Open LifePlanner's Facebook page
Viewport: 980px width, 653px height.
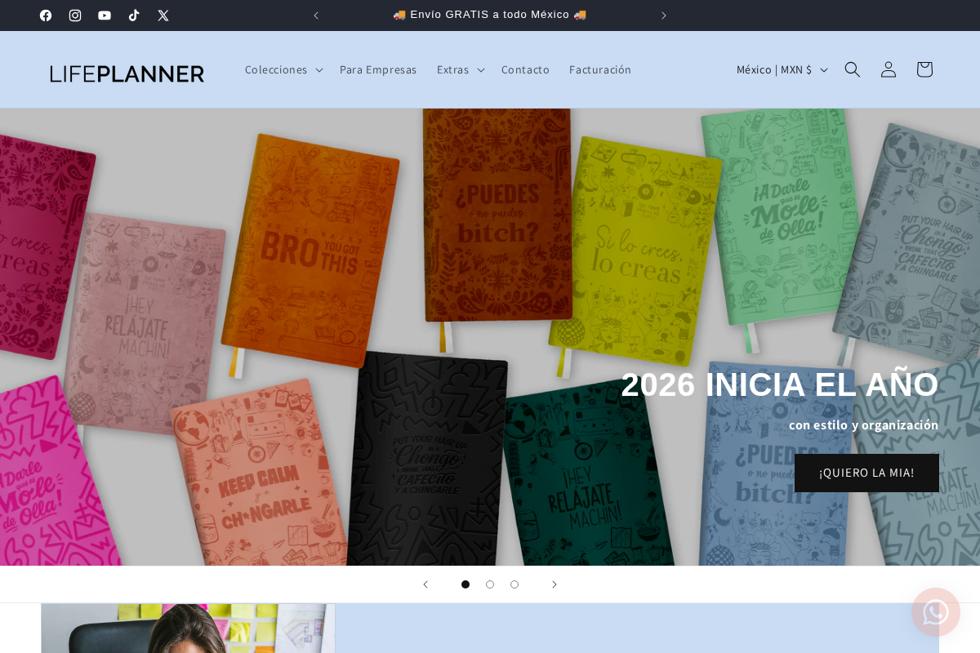(46, 15)
